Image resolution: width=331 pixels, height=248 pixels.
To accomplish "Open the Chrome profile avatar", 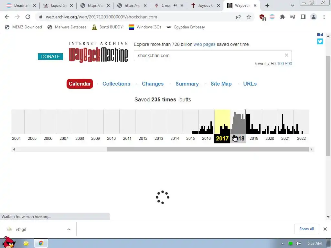I will (314, 17).
